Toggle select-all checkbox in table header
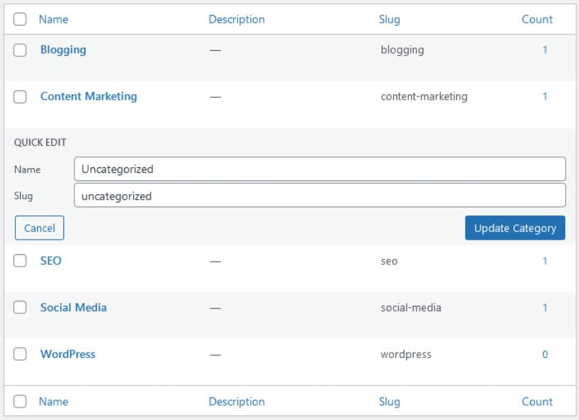The image size is (579, 420). tap(20, 19)
